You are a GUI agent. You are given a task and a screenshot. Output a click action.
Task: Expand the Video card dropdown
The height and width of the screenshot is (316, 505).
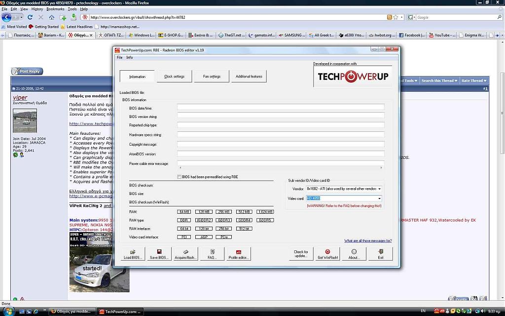[x=379, y=198]
